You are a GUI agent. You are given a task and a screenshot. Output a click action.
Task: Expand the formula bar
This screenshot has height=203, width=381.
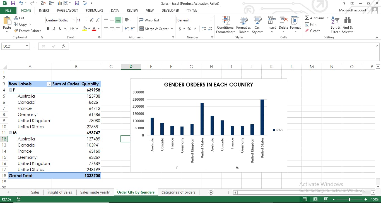click(x=377, y=46)
